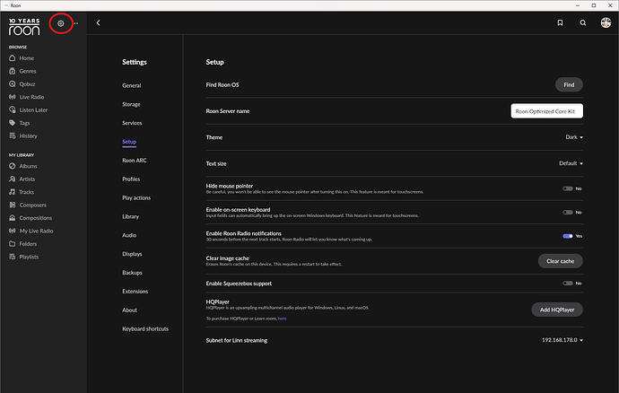The width and height of the screenshot is (619, 393).
Task: Select Audio settings tab
Action: 129,235
